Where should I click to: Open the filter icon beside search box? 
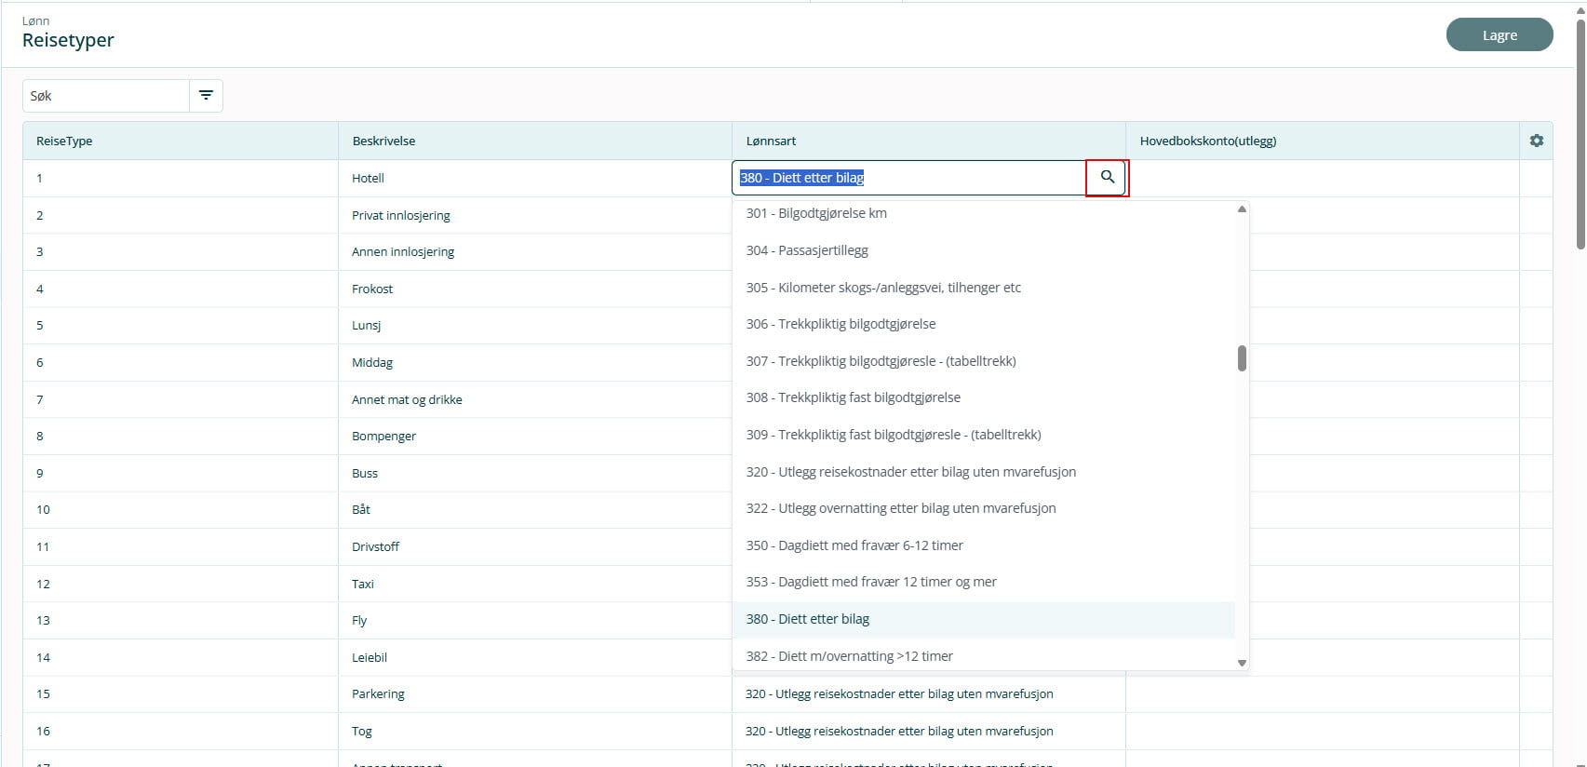[x=206, y=96]
